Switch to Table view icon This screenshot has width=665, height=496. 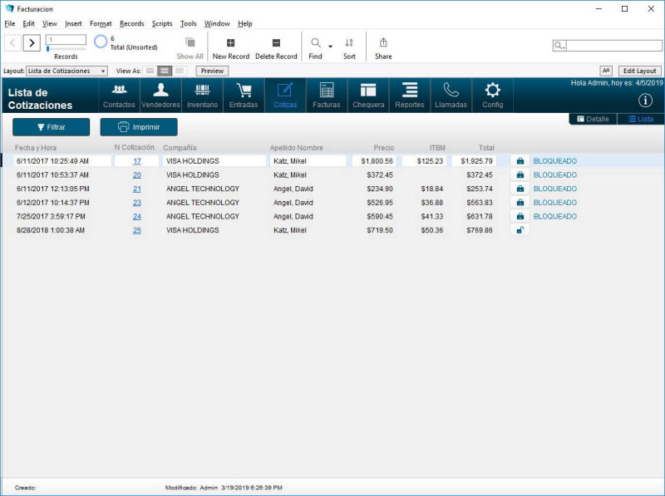[180, 71]
